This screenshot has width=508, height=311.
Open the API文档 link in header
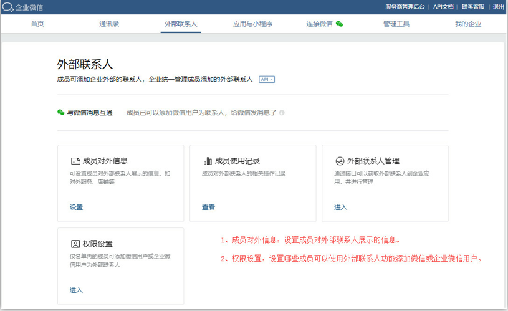pos(443,7)
